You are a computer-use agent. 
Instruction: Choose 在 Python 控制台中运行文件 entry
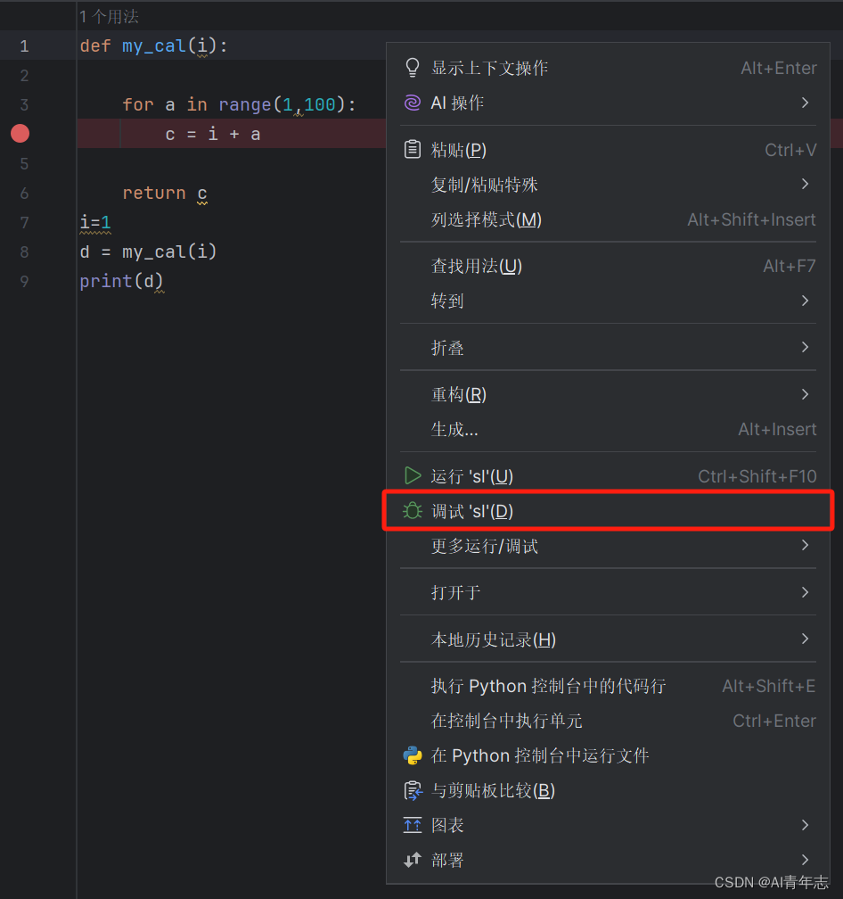tap(609, 755)
